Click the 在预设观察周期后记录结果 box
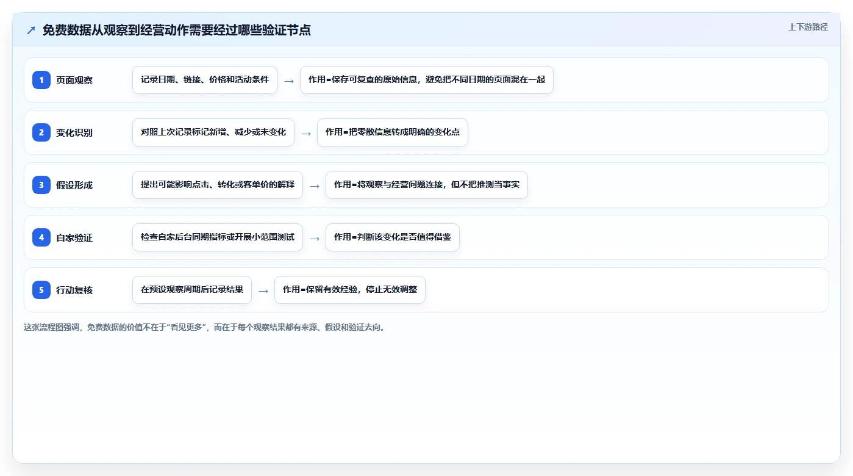This screenshot has width=853, height=476. (x=192, y=290)
